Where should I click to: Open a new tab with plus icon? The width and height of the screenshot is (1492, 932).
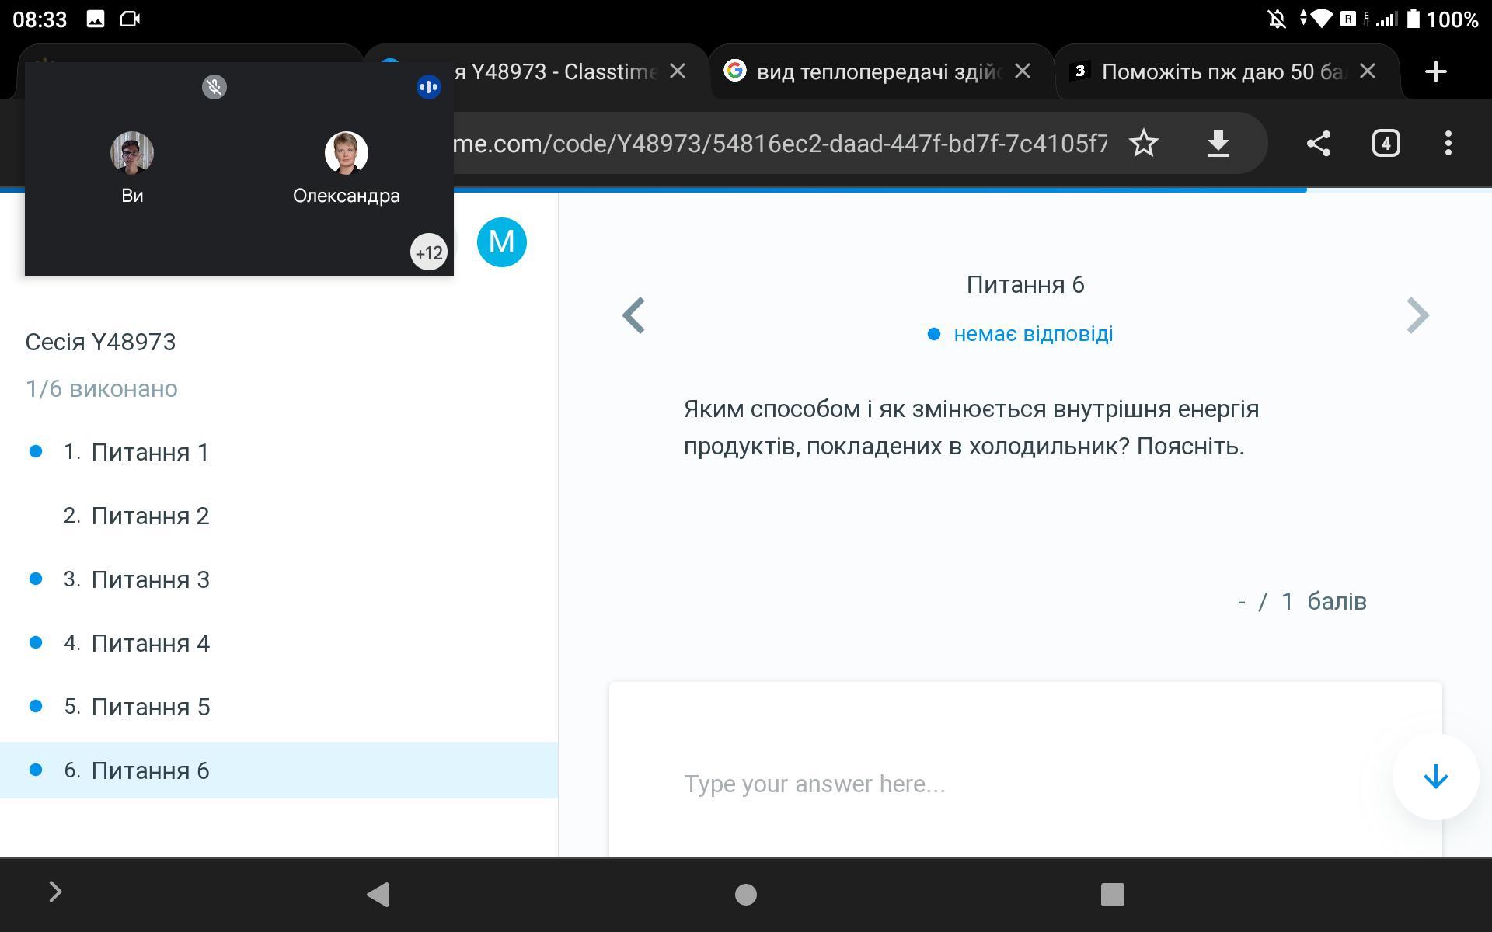point(1435,71)
